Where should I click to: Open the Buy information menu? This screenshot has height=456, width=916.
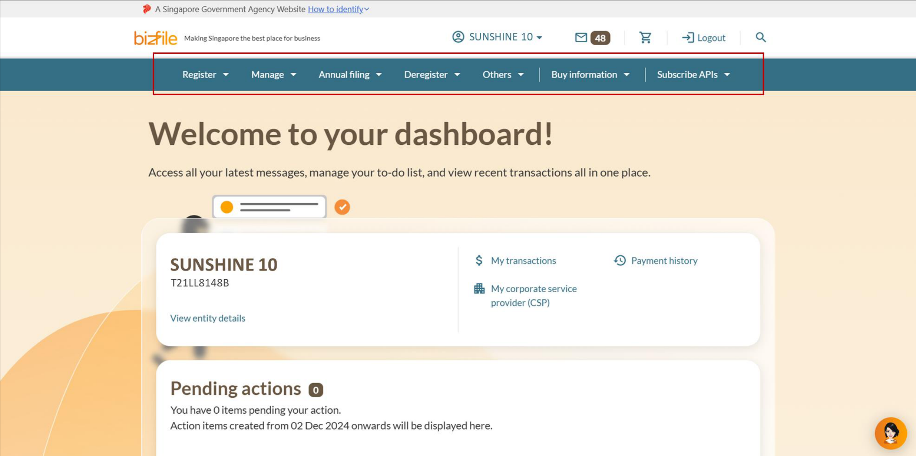tap(590, 74)
